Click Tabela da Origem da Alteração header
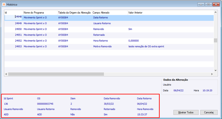222x119 pixels. tap(75, 13)
